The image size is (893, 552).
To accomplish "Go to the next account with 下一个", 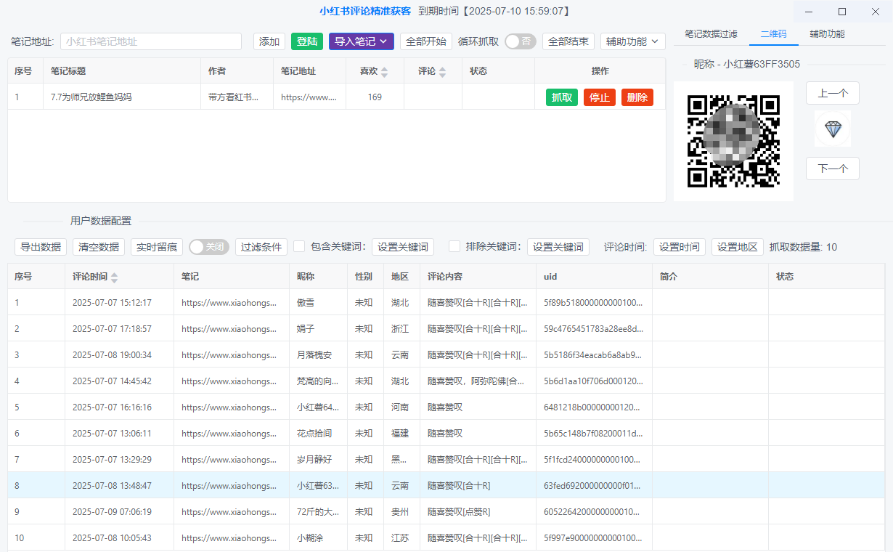I will coord(833,169).
